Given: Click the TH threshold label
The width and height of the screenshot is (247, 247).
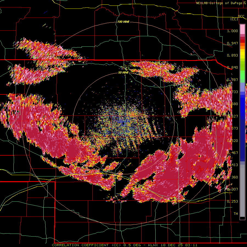Looking at the screenshot, I should [x=236, y=214].
